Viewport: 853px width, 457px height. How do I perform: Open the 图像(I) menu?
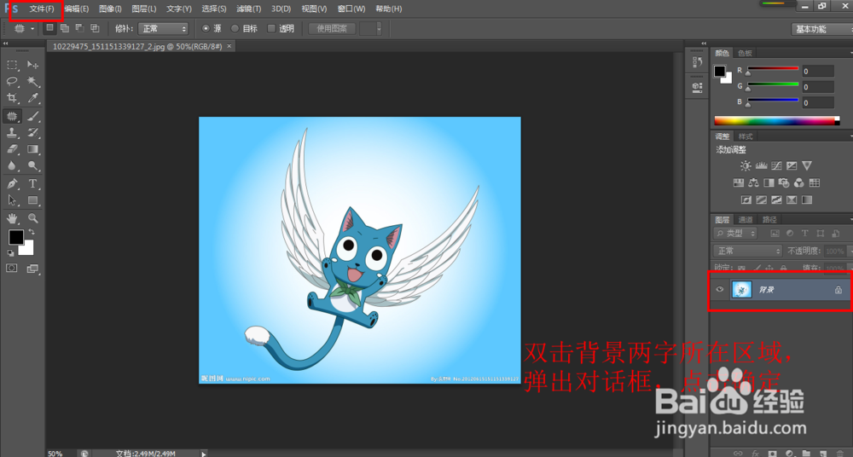pos(110,9)
